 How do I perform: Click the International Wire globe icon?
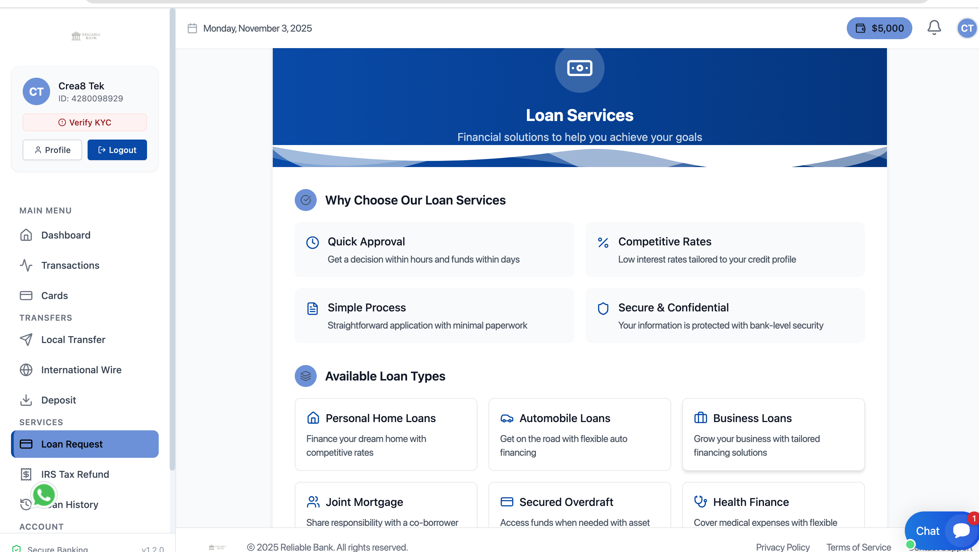(26, 370)
